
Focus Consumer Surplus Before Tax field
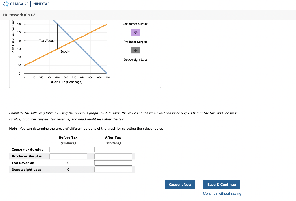click(x=68, y=150)
